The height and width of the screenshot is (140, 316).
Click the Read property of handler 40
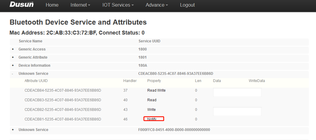point(152,100)
